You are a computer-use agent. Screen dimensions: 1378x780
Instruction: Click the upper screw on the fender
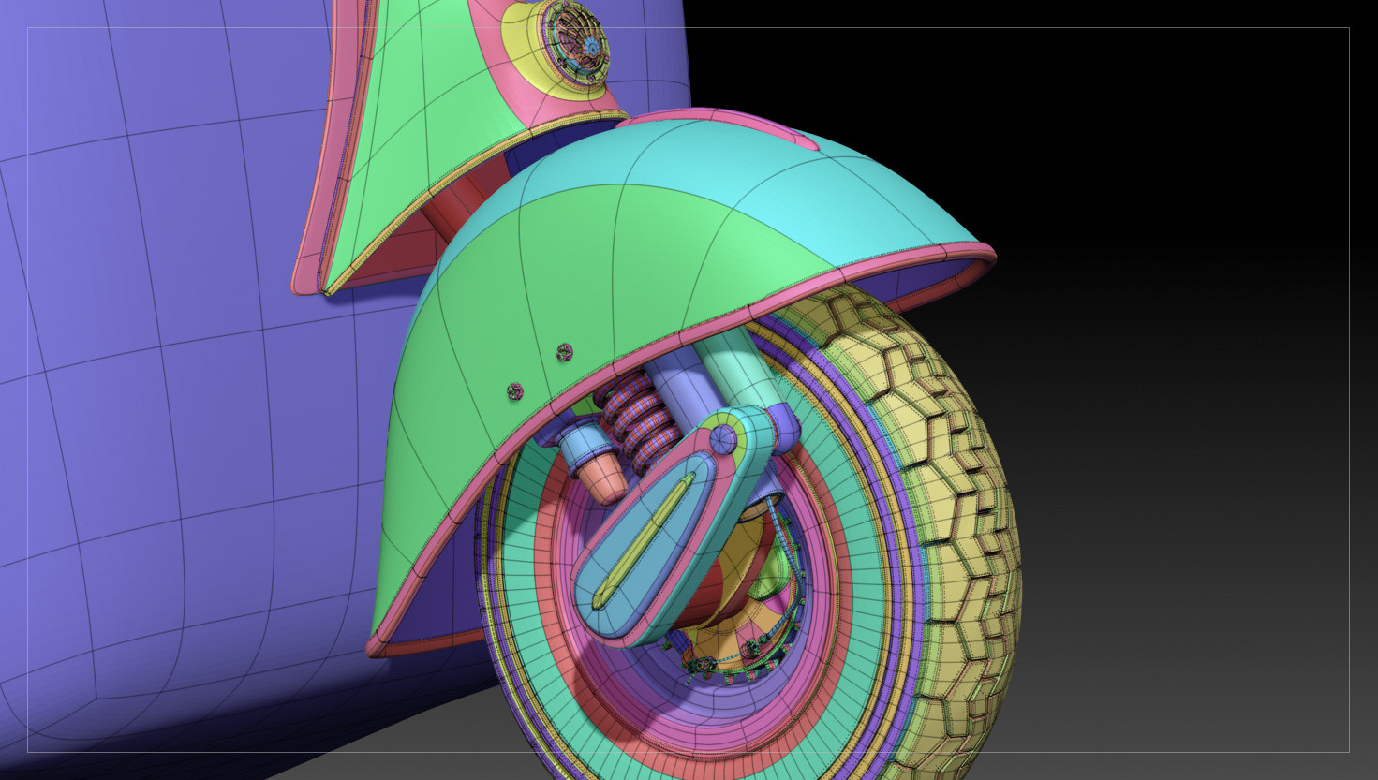pos(564,352)
